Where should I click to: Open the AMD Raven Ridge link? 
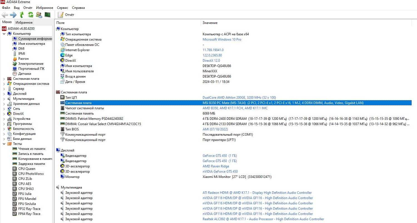point(216,166)
